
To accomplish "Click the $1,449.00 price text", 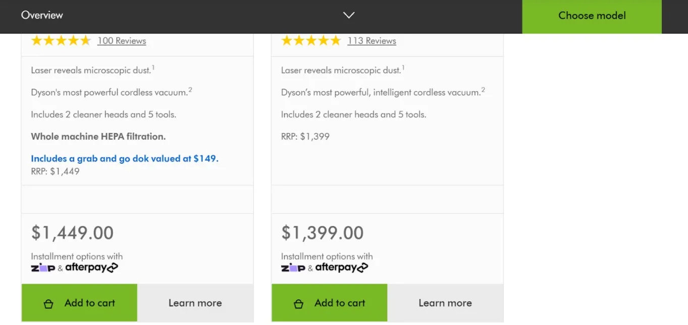I will [72, 233].
